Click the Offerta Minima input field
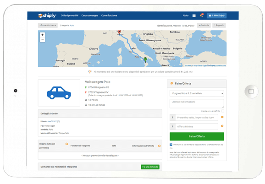The image size is (265, 184). pyautogui.click(x=197, y=126)
